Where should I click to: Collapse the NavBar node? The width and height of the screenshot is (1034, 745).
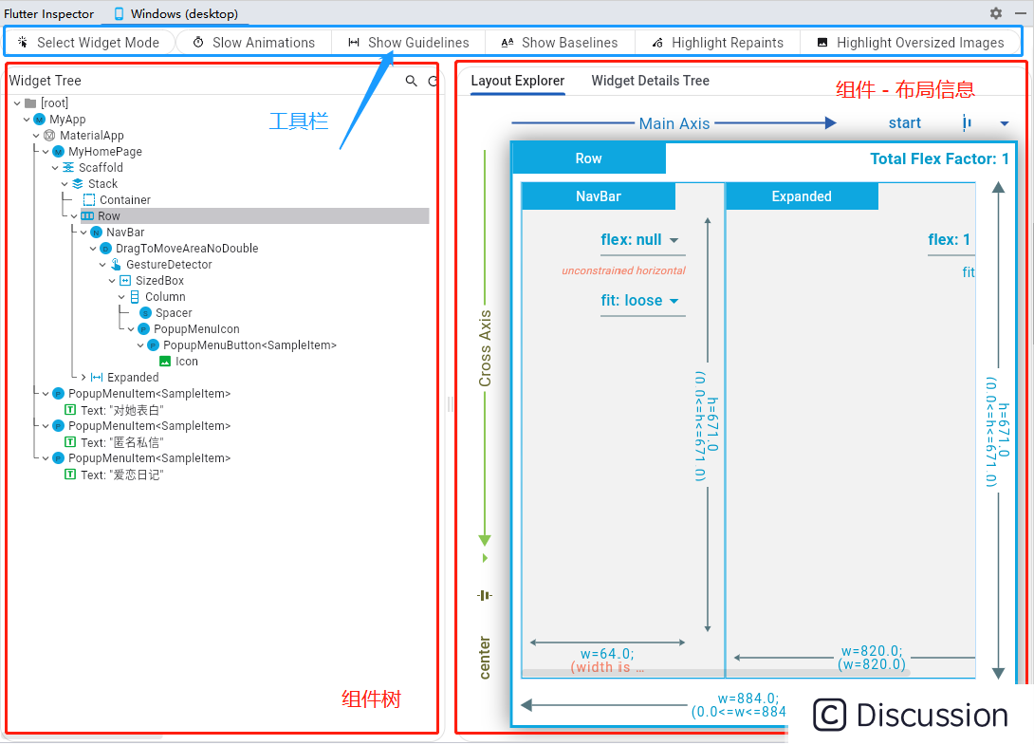pyautogui.click(x=83, y=233)
